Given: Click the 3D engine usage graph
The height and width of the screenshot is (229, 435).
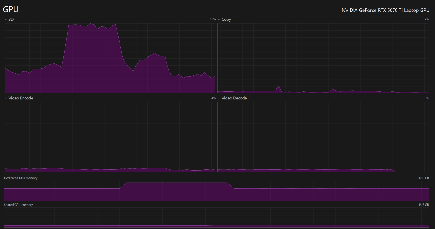Looking at the screenshot, I should [110, 58].
